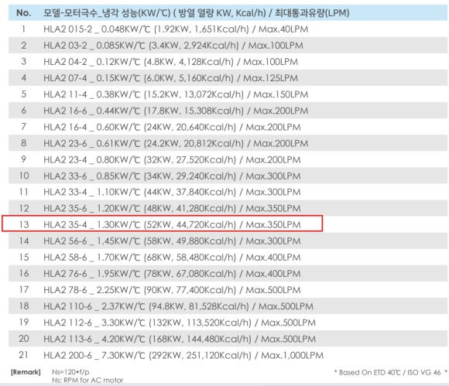Select the row for HLA2 23-4
The height and width of the screenshot is (386, 449).
coord(228,159)
